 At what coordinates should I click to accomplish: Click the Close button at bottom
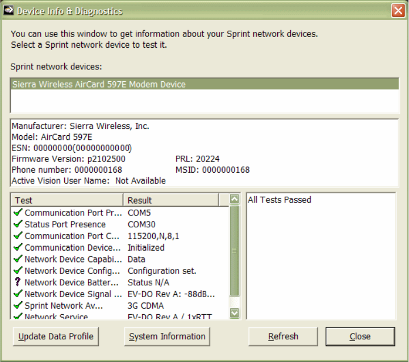[x=360, y=336]
